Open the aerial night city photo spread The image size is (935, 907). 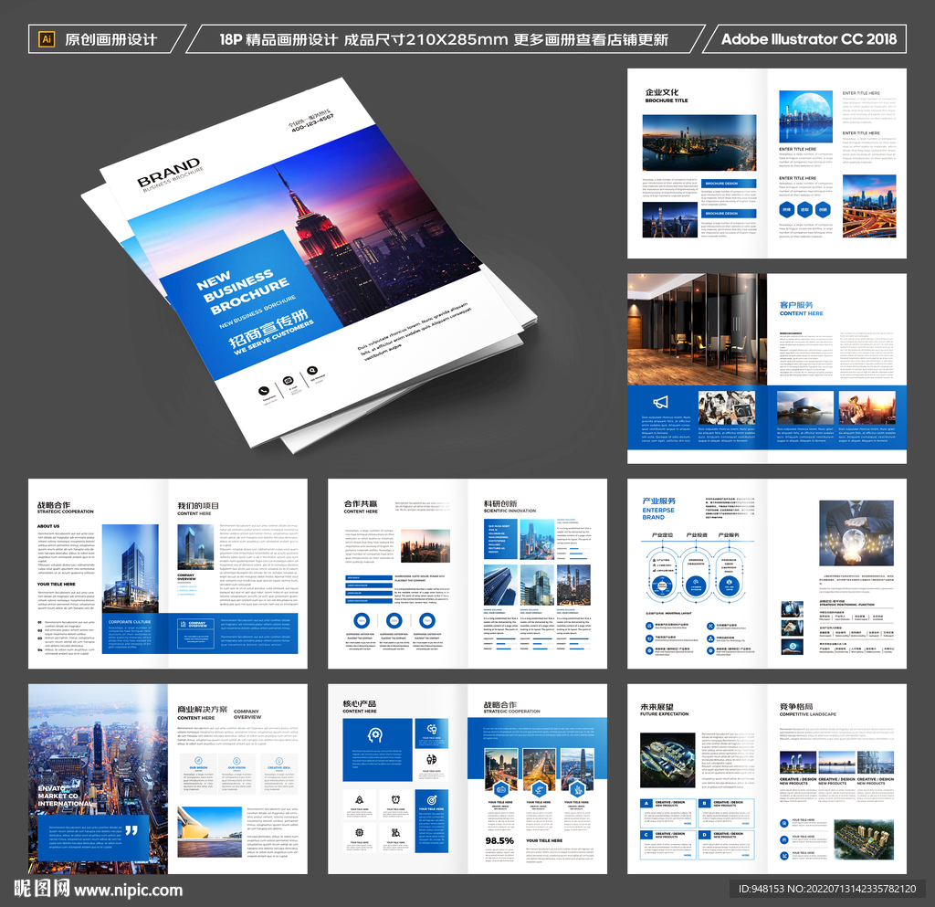pyautogui.click(x=98, y=779)
